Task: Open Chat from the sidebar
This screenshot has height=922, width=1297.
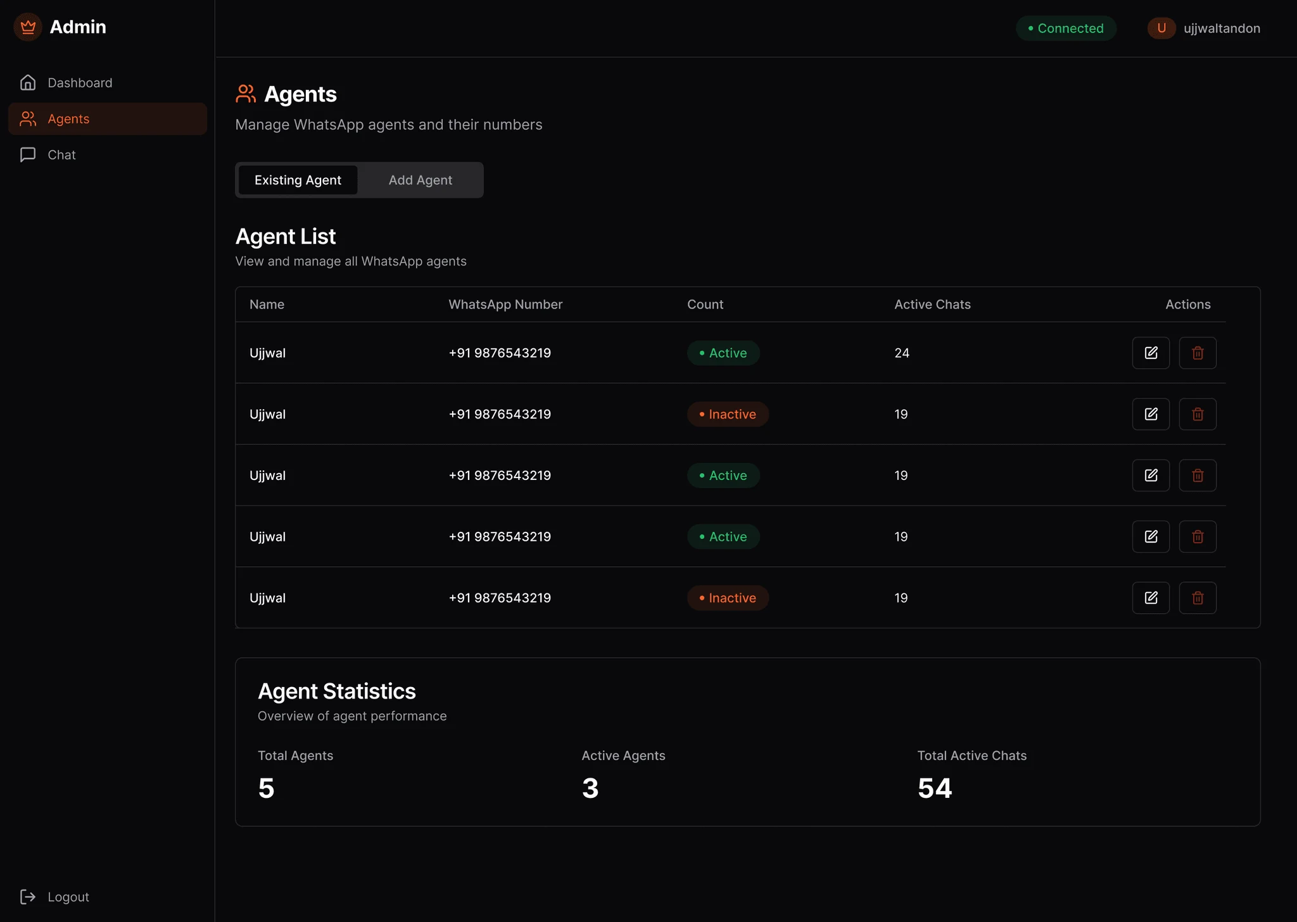Action: 108,155
